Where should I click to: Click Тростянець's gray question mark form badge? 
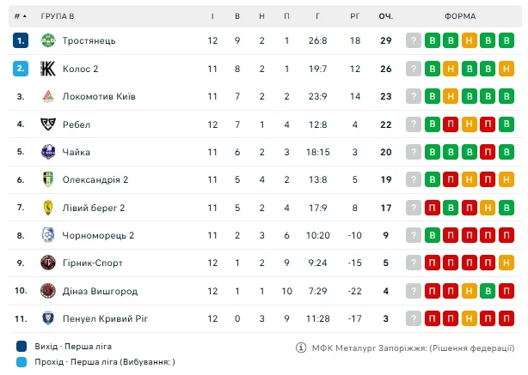point(414,40)
